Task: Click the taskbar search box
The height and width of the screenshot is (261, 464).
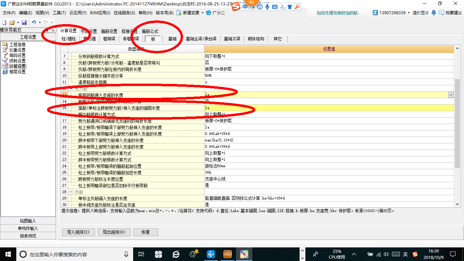Action: (74, 254)
